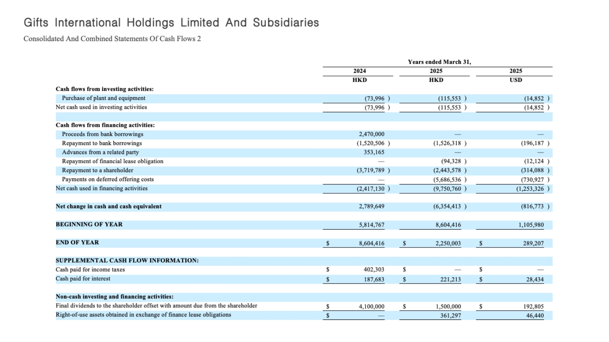Select the Repayment to a shareholder label

click(97, 170)
